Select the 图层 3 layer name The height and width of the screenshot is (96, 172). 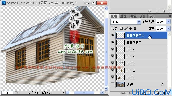(x=131, y=64)
